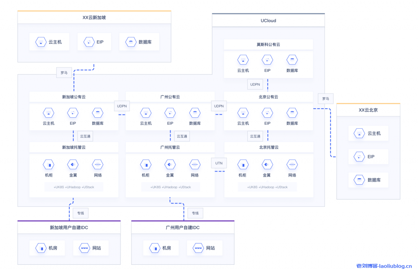Image resolution: width=418 pixels, height=275 pixels.
Task: Select the 罗马 label near XX云新加坡
Action: [x=64, y=73]
